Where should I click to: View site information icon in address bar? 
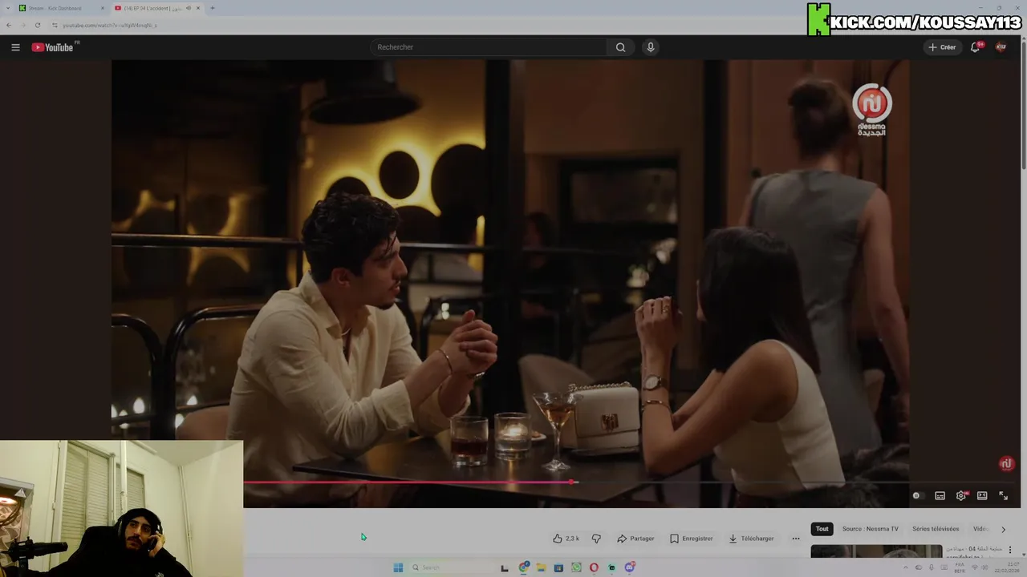(x=55, y=25)
